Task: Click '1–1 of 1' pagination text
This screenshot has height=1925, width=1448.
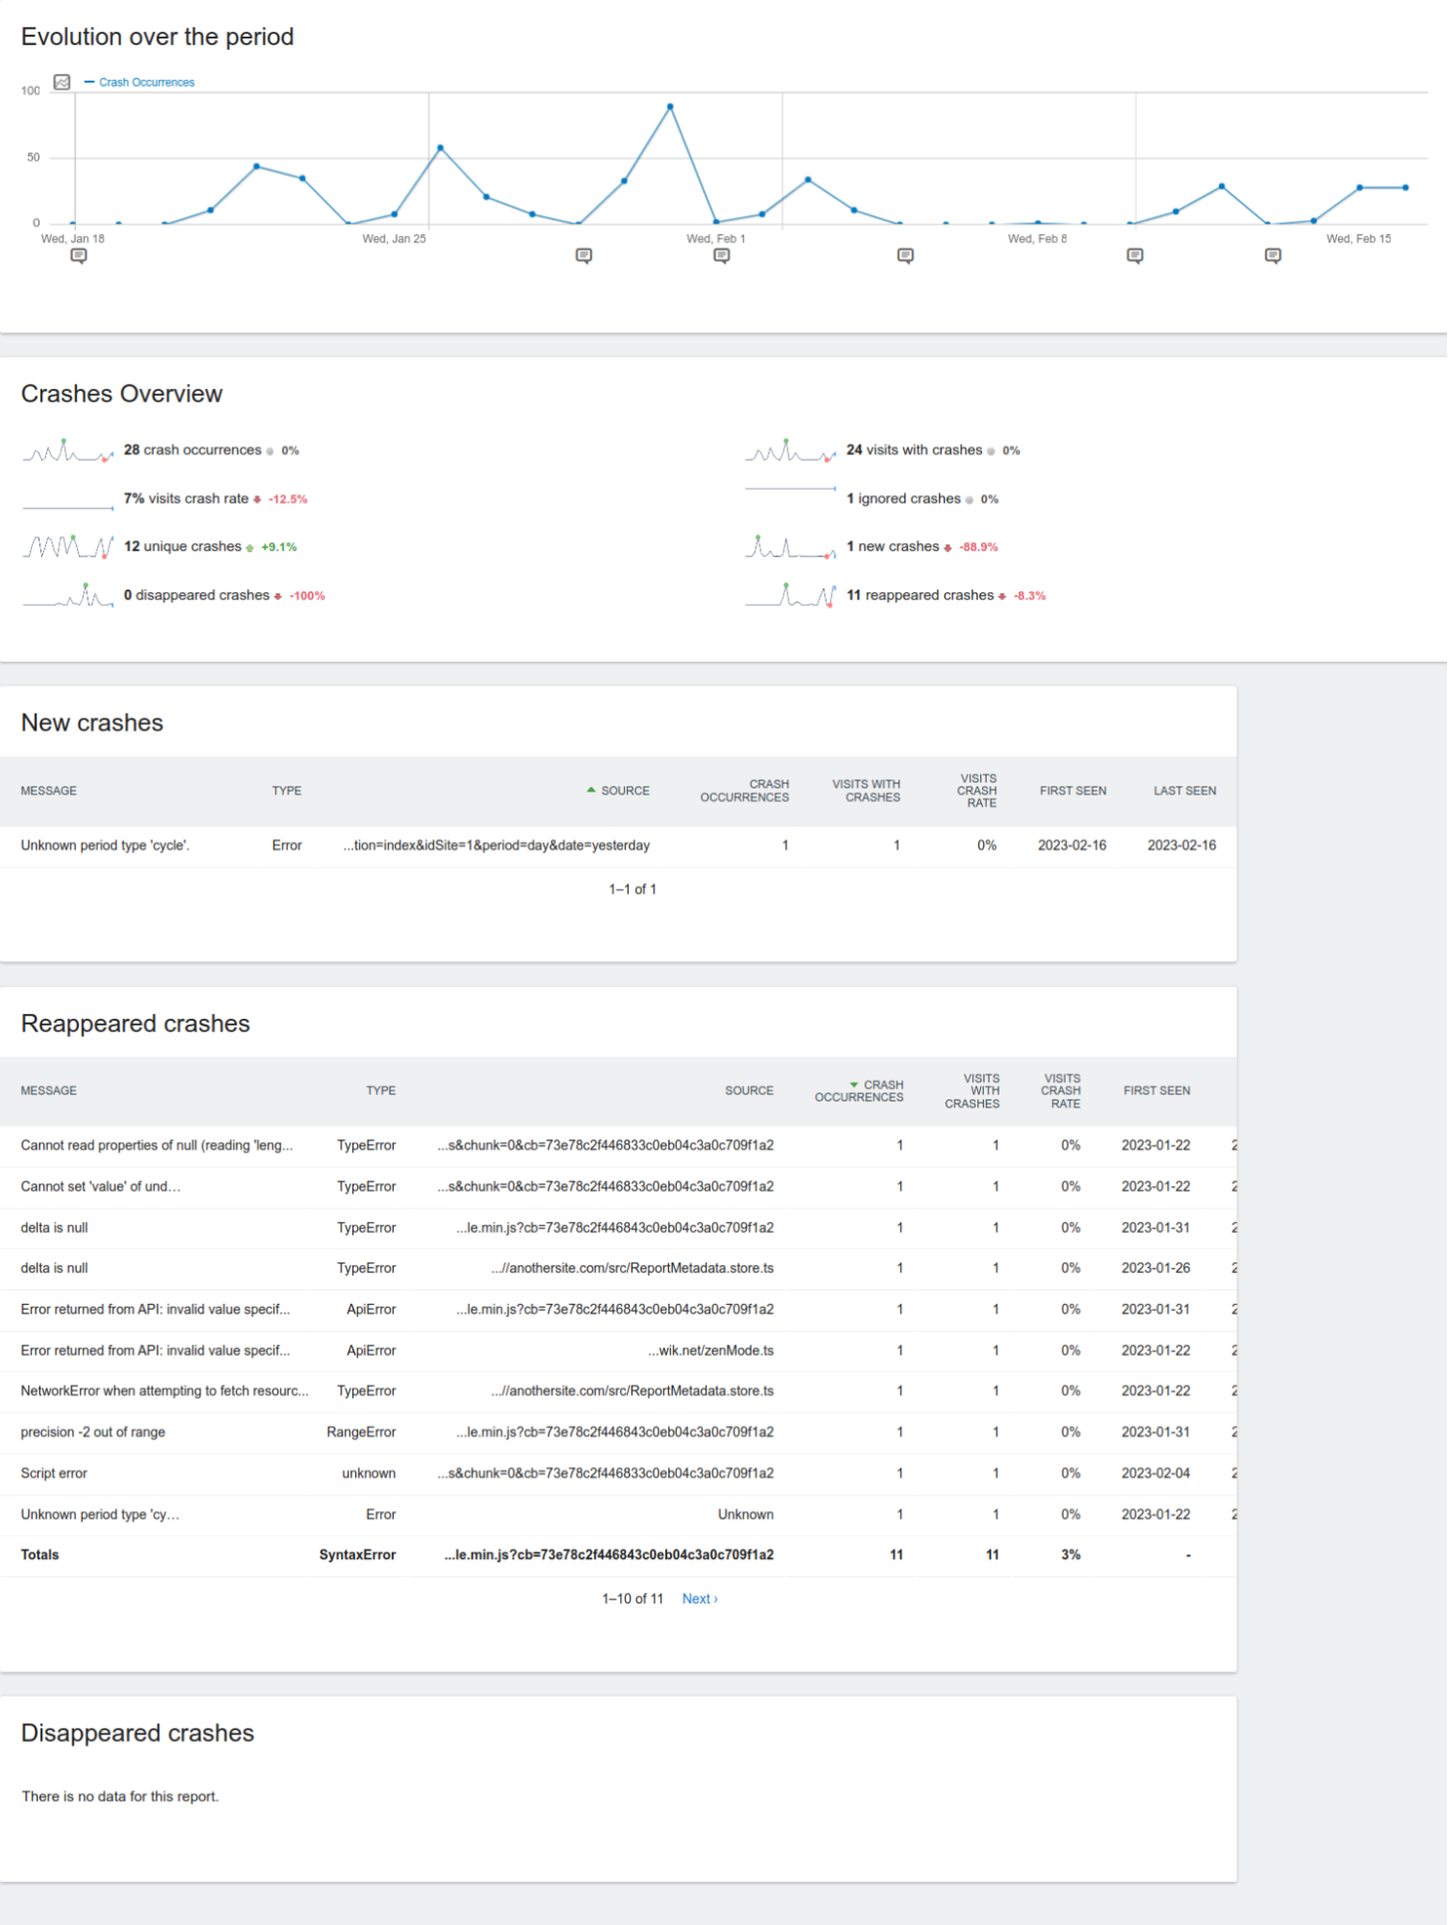Action: (633, 890)
